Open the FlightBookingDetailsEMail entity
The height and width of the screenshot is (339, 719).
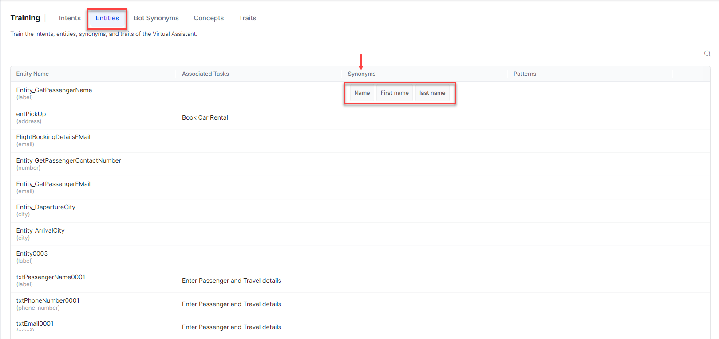tap(53, 137)
